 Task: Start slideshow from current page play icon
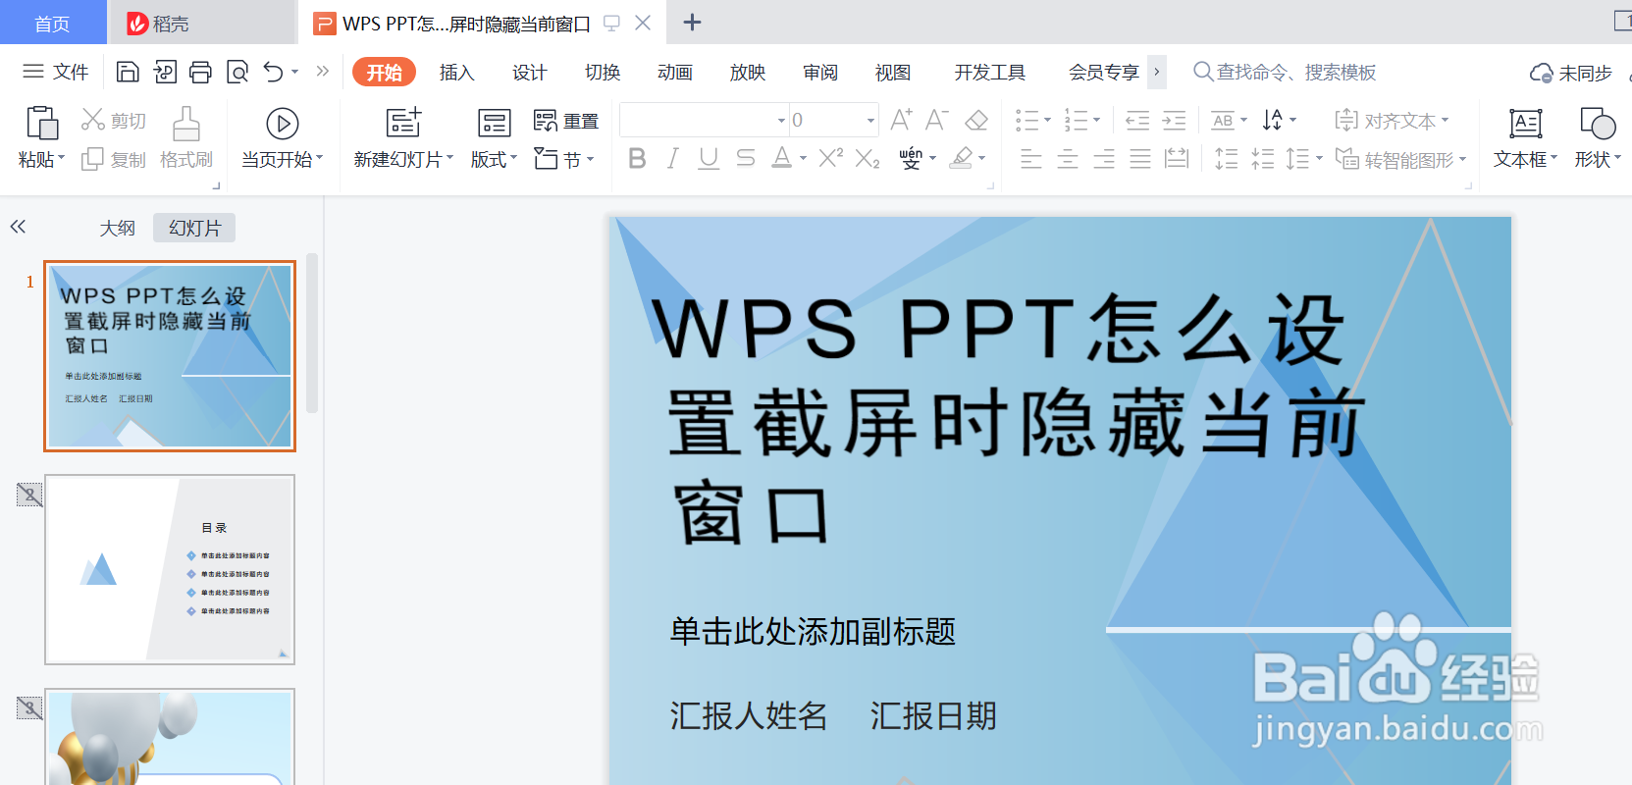[283, 124]
